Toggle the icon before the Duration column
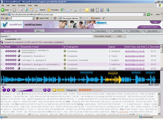 (148, 47)
